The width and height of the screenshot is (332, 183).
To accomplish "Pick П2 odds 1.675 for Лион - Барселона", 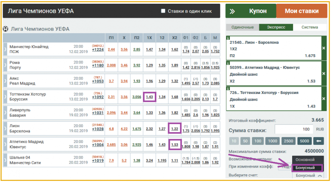I will (x=137, y=129).
